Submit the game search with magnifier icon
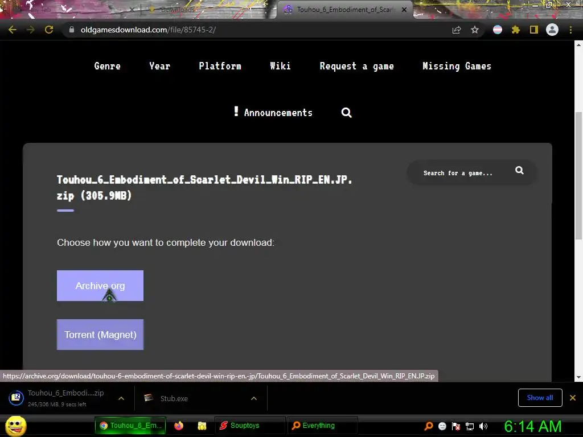The width and height of the screenshot is (583, 437). (x=519, y=170)
